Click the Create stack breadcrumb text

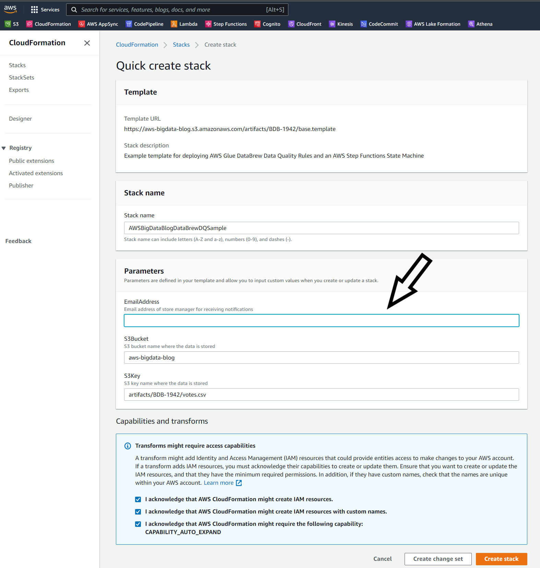click(220, 45)
